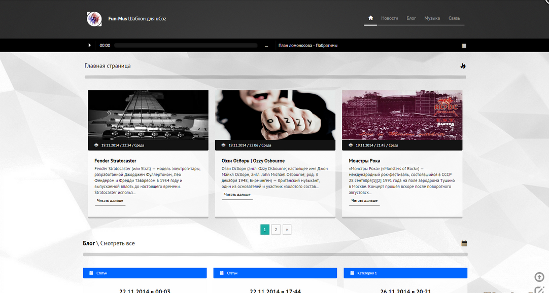This screenshot has height=293, width=549.
Task: Open the playlist icon in the player bar
Action: point(464,46)
